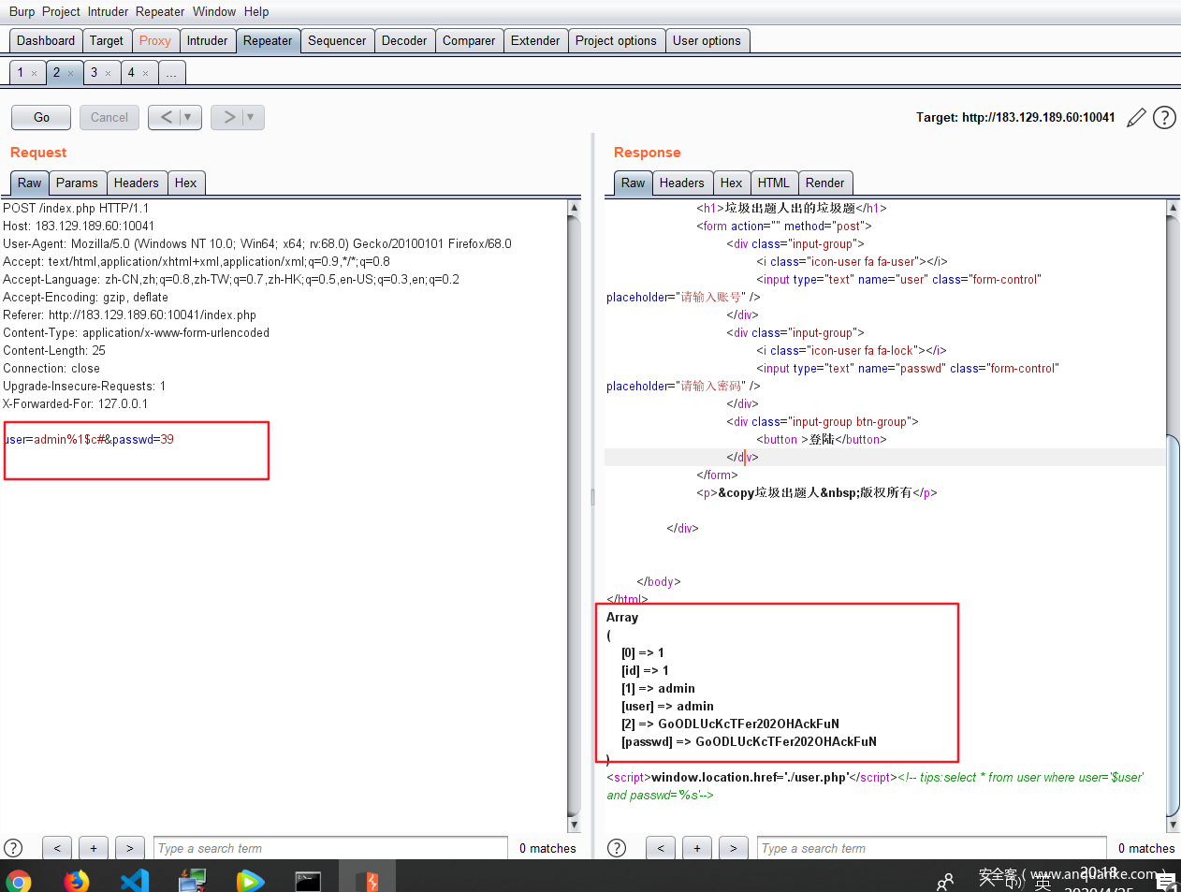The width and height of the screenshot is (1181, 892).
Task: Switch to the Comparer tab
Action: (x=469, y=40)
